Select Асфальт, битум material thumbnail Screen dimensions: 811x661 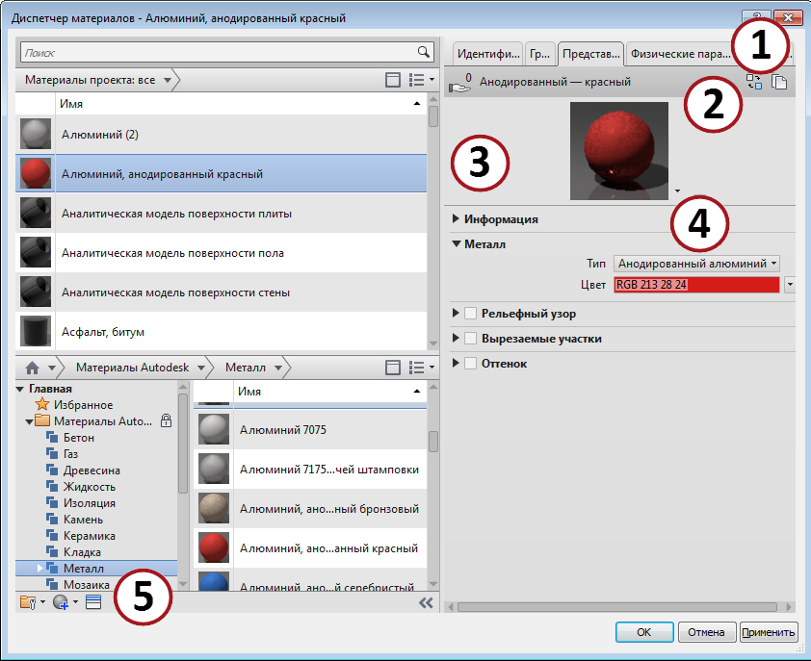[36, 331]
